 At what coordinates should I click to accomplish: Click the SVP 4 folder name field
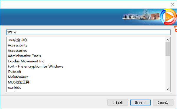(88, 32)
